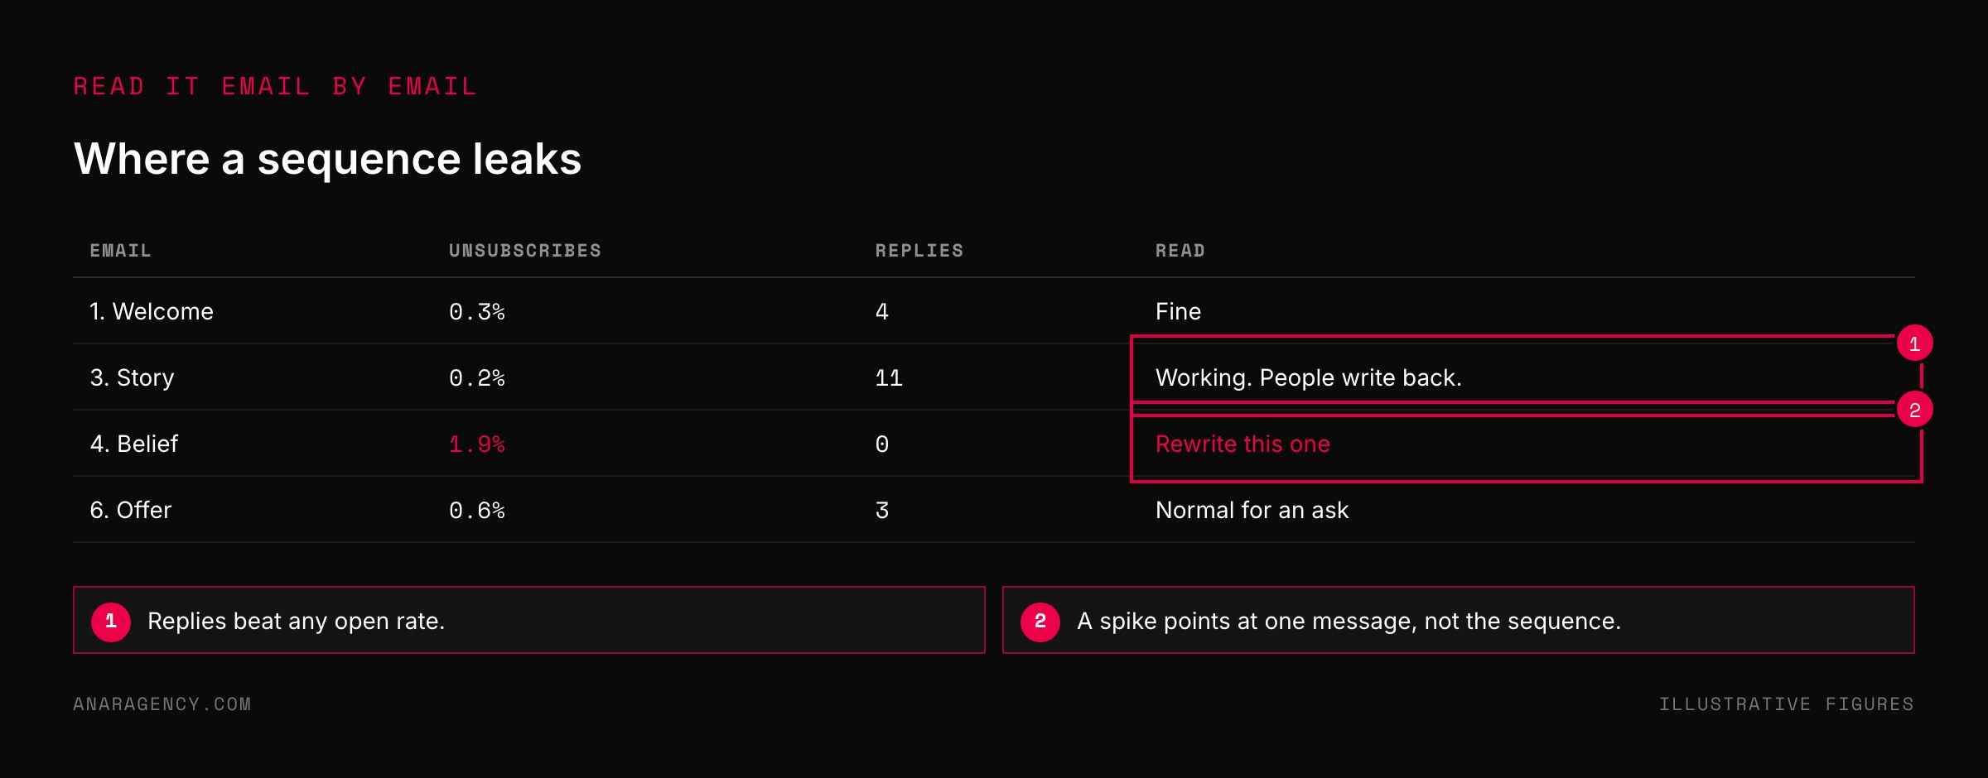This screenshot has height=778, width=1988.
Task: Click the 0.2% unsubscribe value
Action: click(x=476, y=378)
